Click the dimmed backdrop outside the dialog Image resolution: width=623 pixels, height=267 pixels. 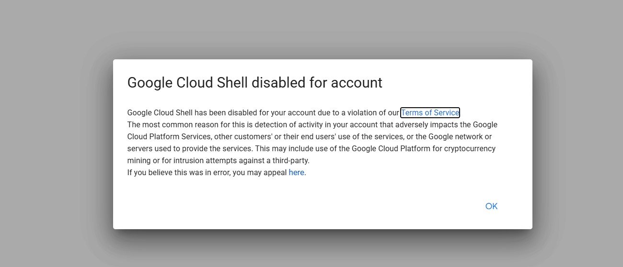[x=58, y=144]
